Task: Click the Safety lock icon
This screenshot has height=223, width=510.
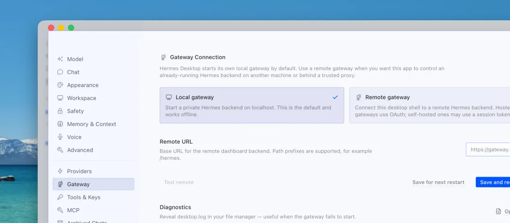Action: 60,111
